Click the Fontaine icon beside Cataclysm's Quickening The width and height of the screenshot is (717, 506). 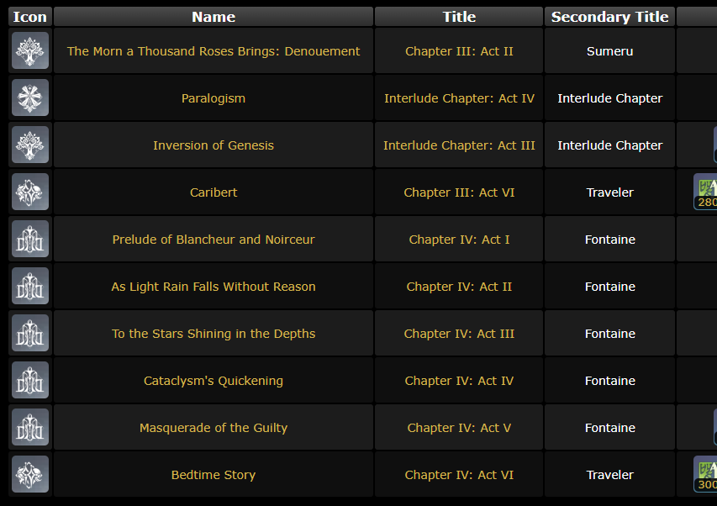pyautogui.click(x=30, y=380)
